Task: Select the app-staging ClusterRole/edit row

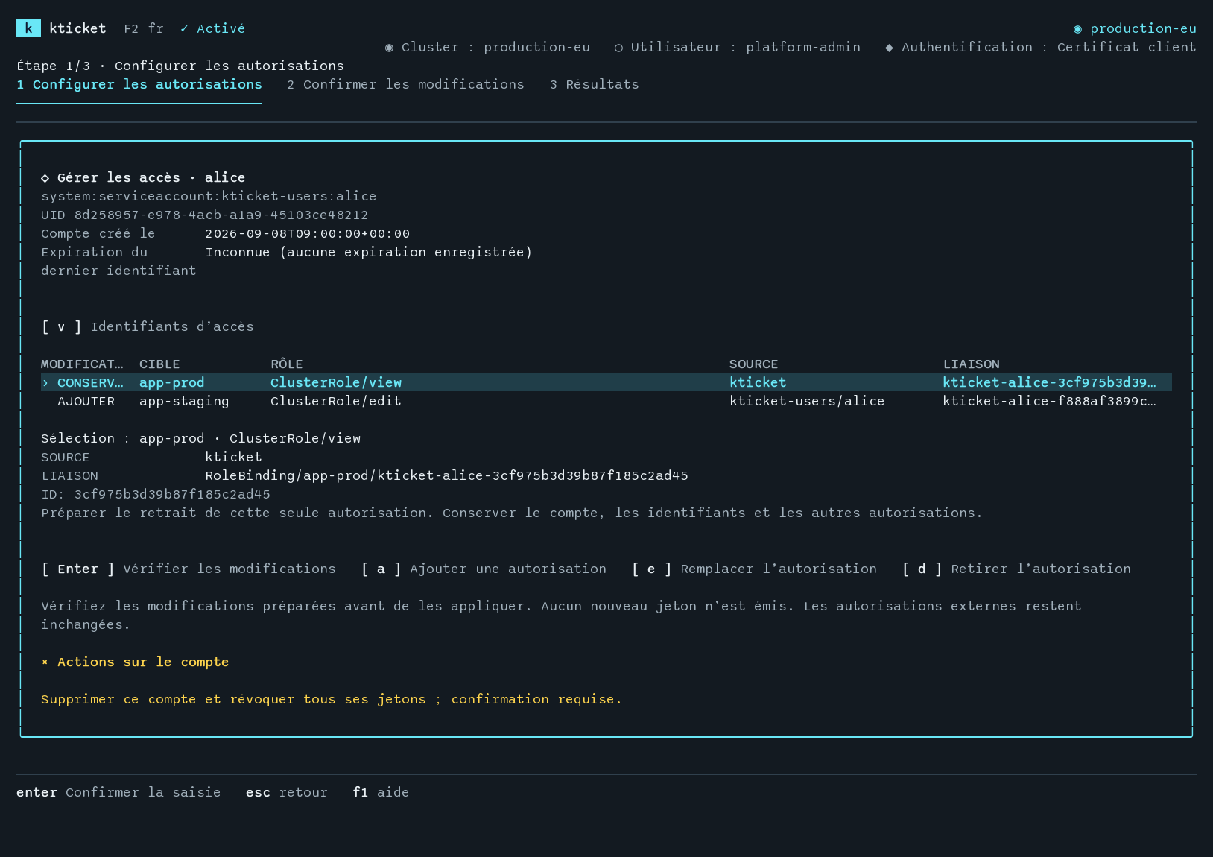Action: point(606,401)
